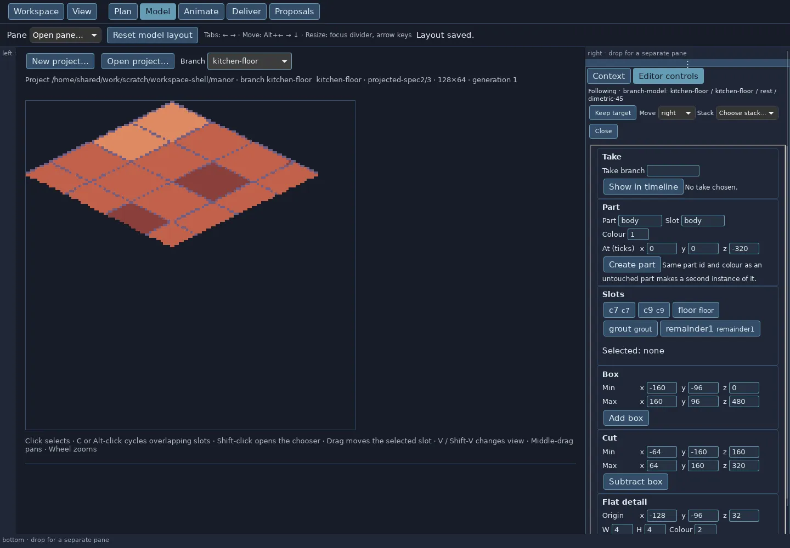Go to the Deliver tab
The image size is (790, 548).
(247, 12)
